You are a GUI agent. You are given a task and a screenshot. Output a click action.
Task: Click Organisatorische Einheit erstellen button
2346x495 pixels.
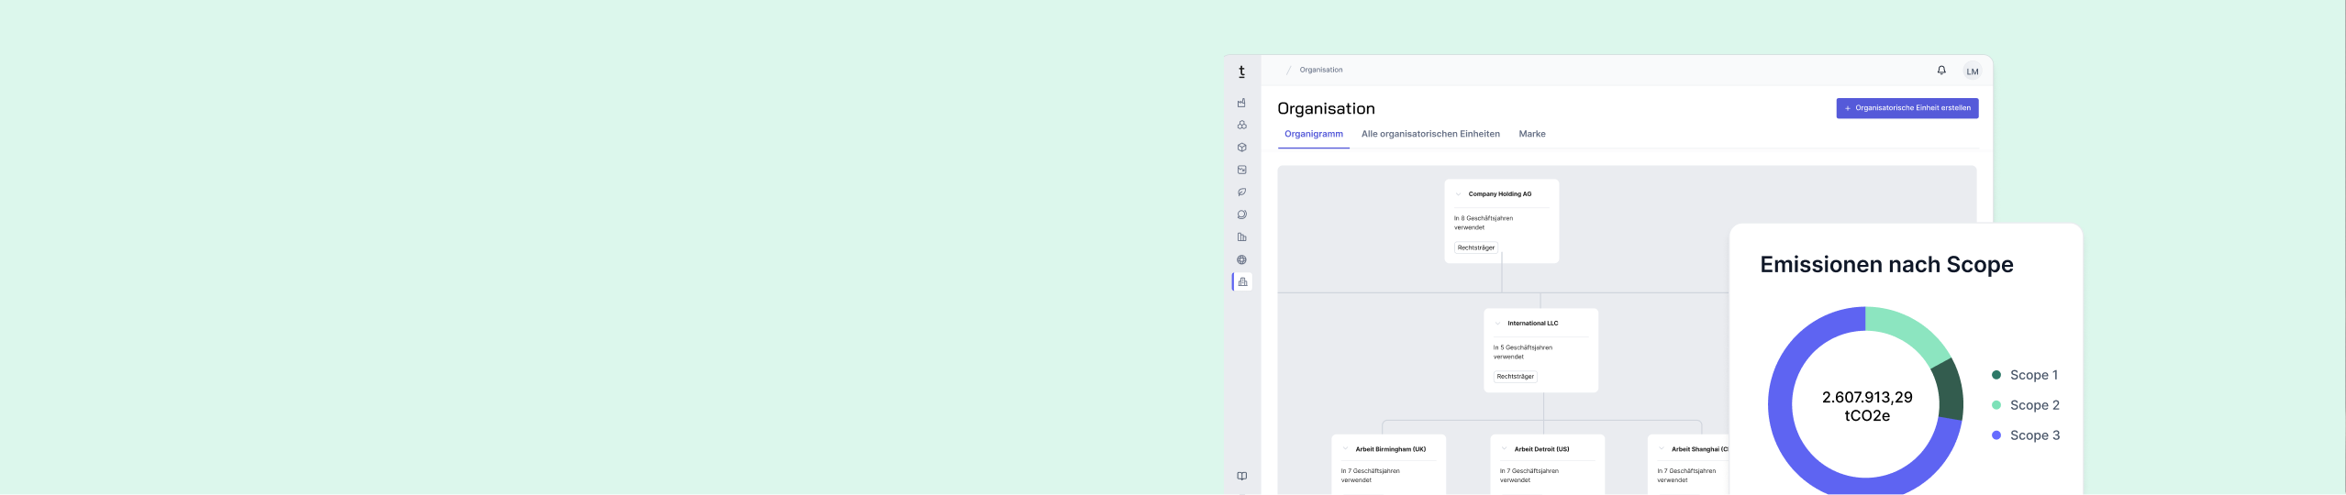coord(1907,108)
